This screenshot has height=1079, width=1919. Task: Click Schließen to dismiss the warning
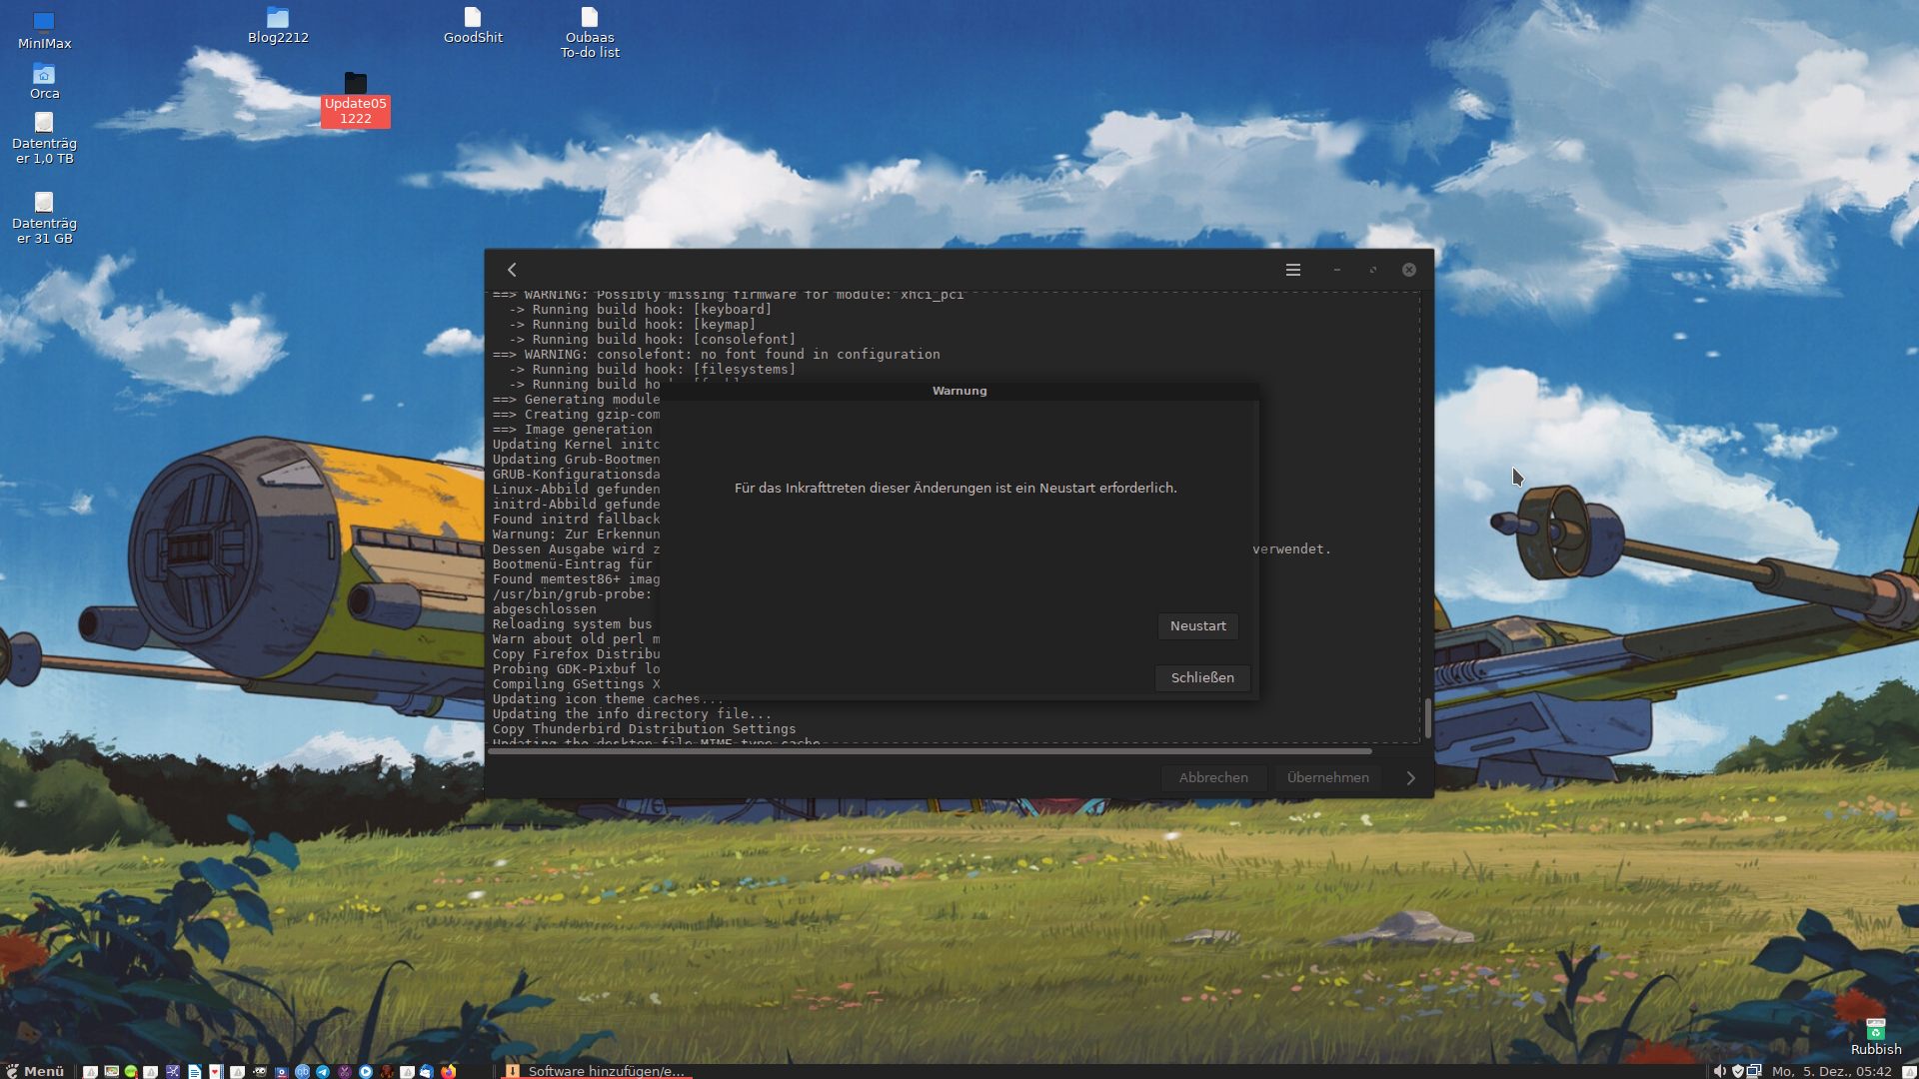coord(1202,678)
